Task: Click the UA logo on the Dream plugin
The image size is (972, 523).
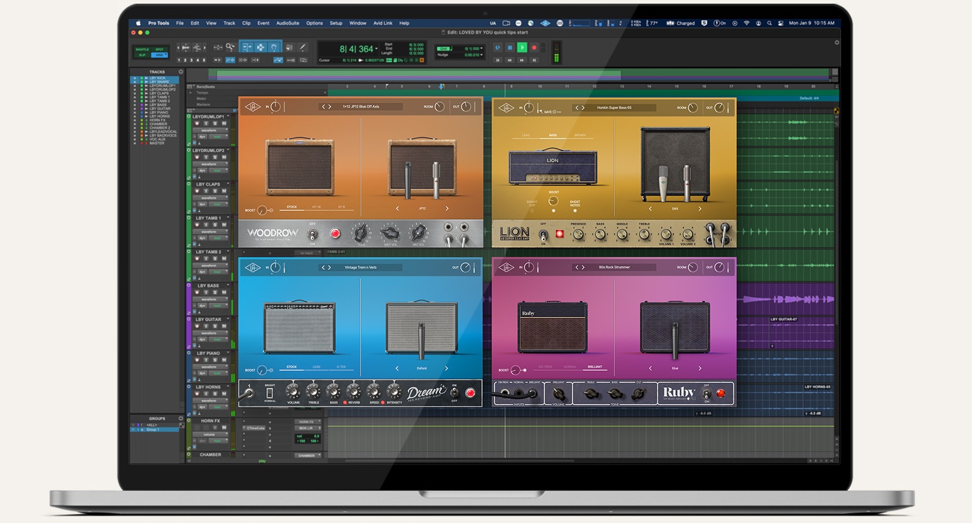Action: pyautogui.click(x=253, y=267)
